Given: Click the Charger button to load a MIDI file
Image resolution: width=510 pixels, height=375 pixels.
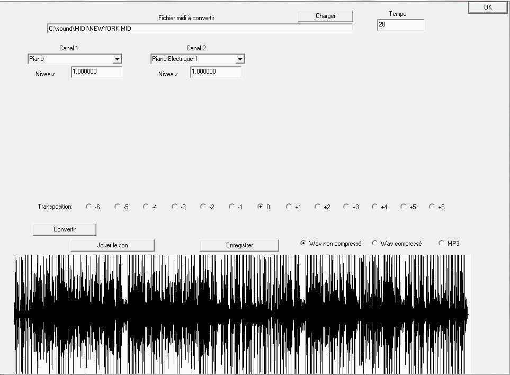Looking at the screenshot, I should (x=325, y=16).
